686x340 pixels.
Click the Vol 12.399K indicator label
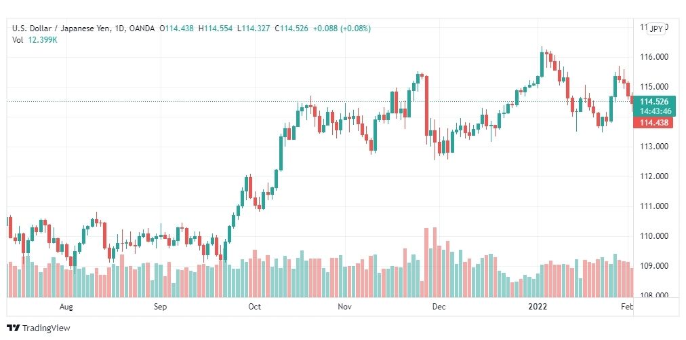click(x=35, y=40)
